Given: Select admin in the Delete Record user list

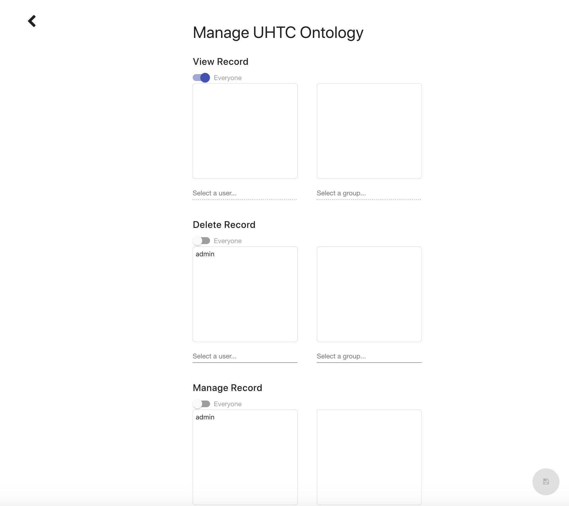Looking at the screenshot, I should tap(205, 254).
